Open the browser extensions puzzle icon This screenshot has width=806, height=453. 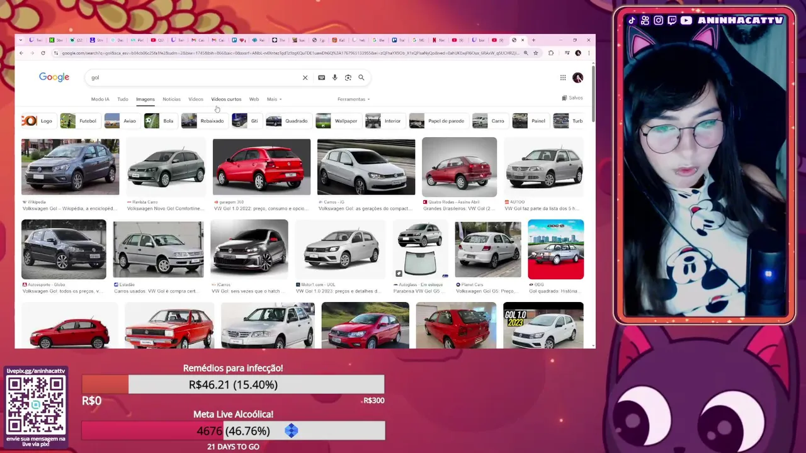(551, 53)
